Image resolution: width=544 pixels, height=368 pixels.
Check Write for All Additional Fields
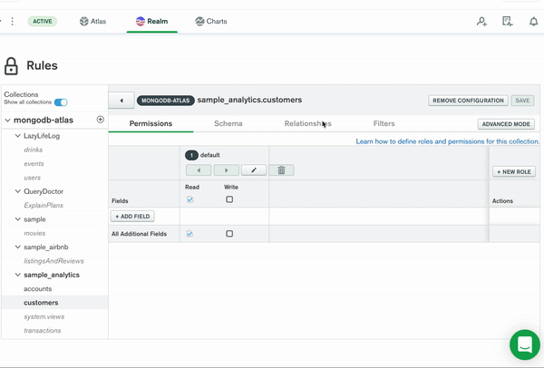(229, 234)
